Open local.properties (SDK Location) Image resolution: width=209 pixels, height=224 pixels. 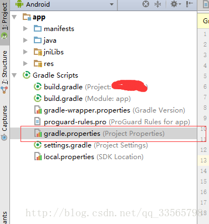pyautogui.click(x=94, y=157)
